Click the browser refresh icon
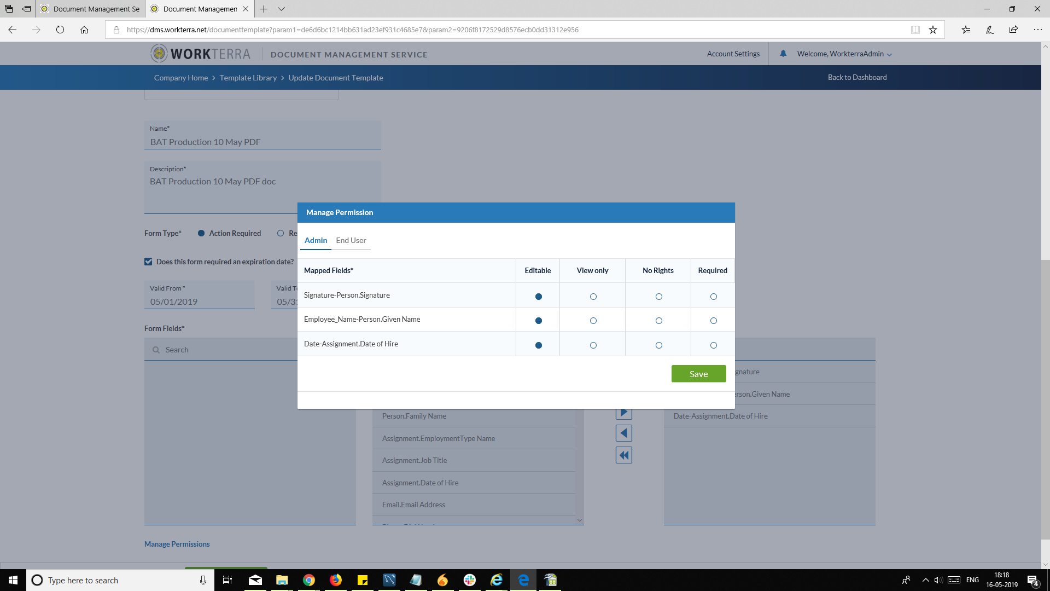 60,30
